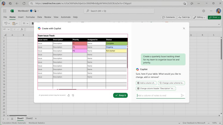Open the View tab
Viewport: 223px width, 125px height.
[x=56, y=17]
